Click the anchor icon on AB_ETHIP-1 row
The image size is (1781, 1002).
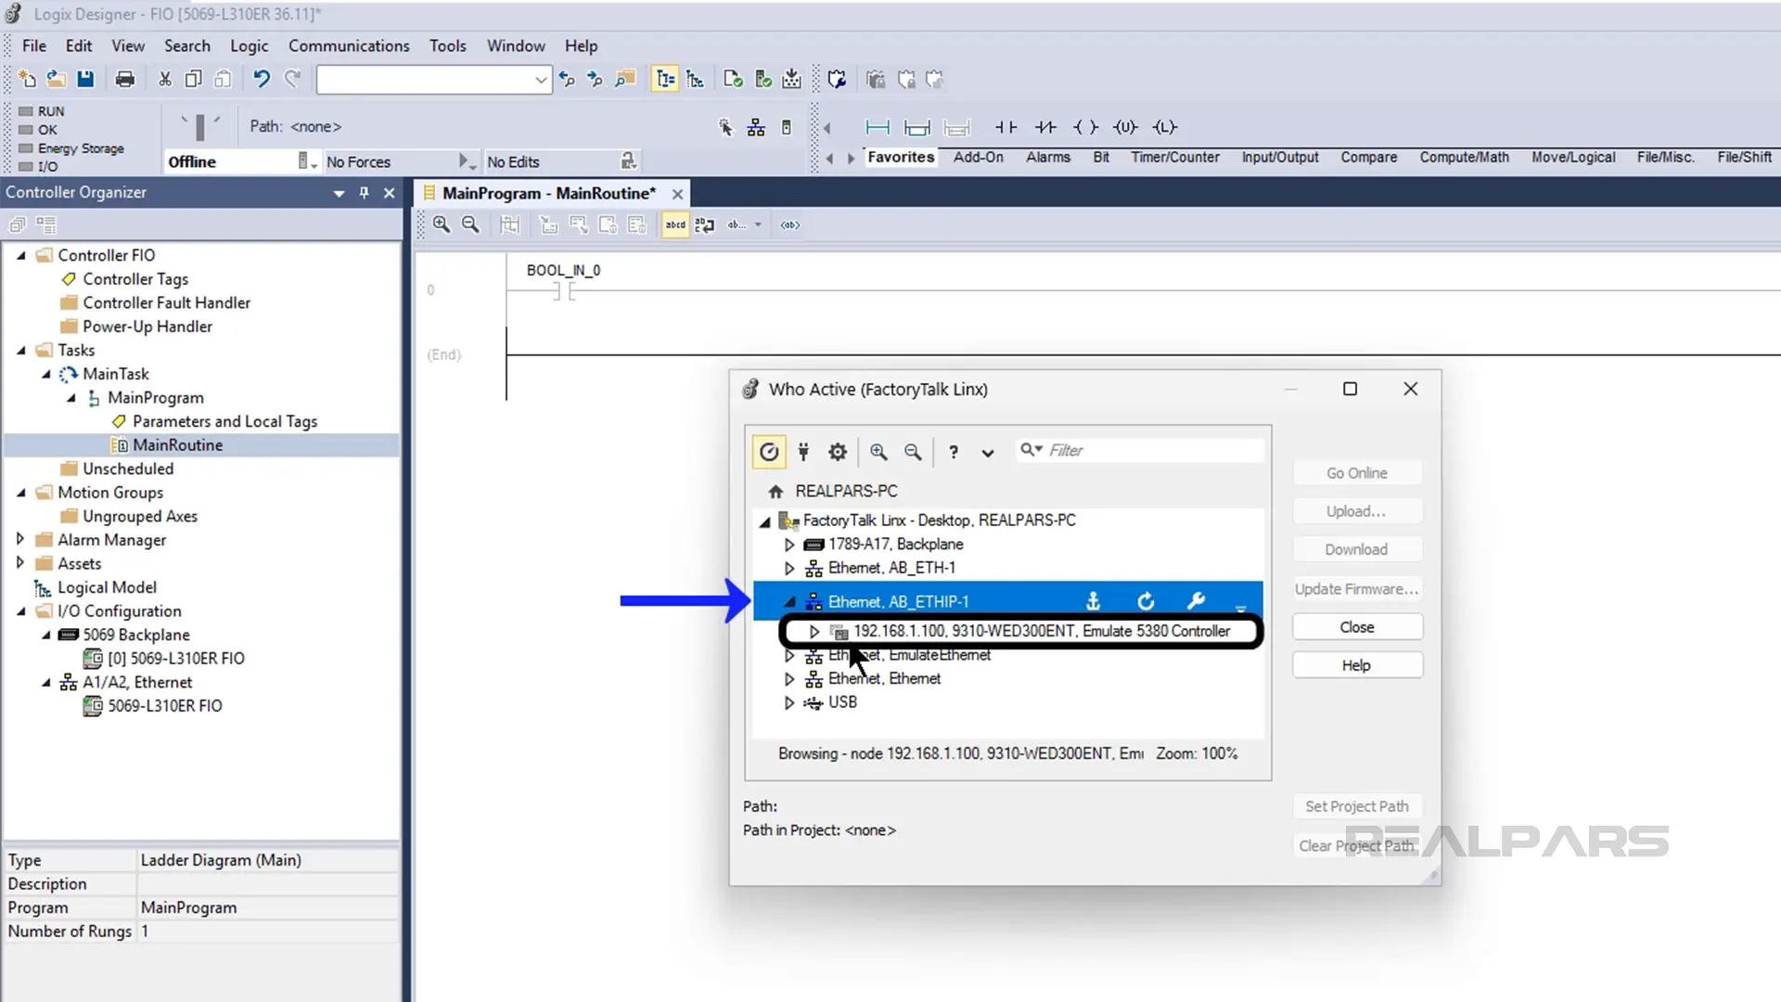pyautogui.click(x=1093, y=601)
